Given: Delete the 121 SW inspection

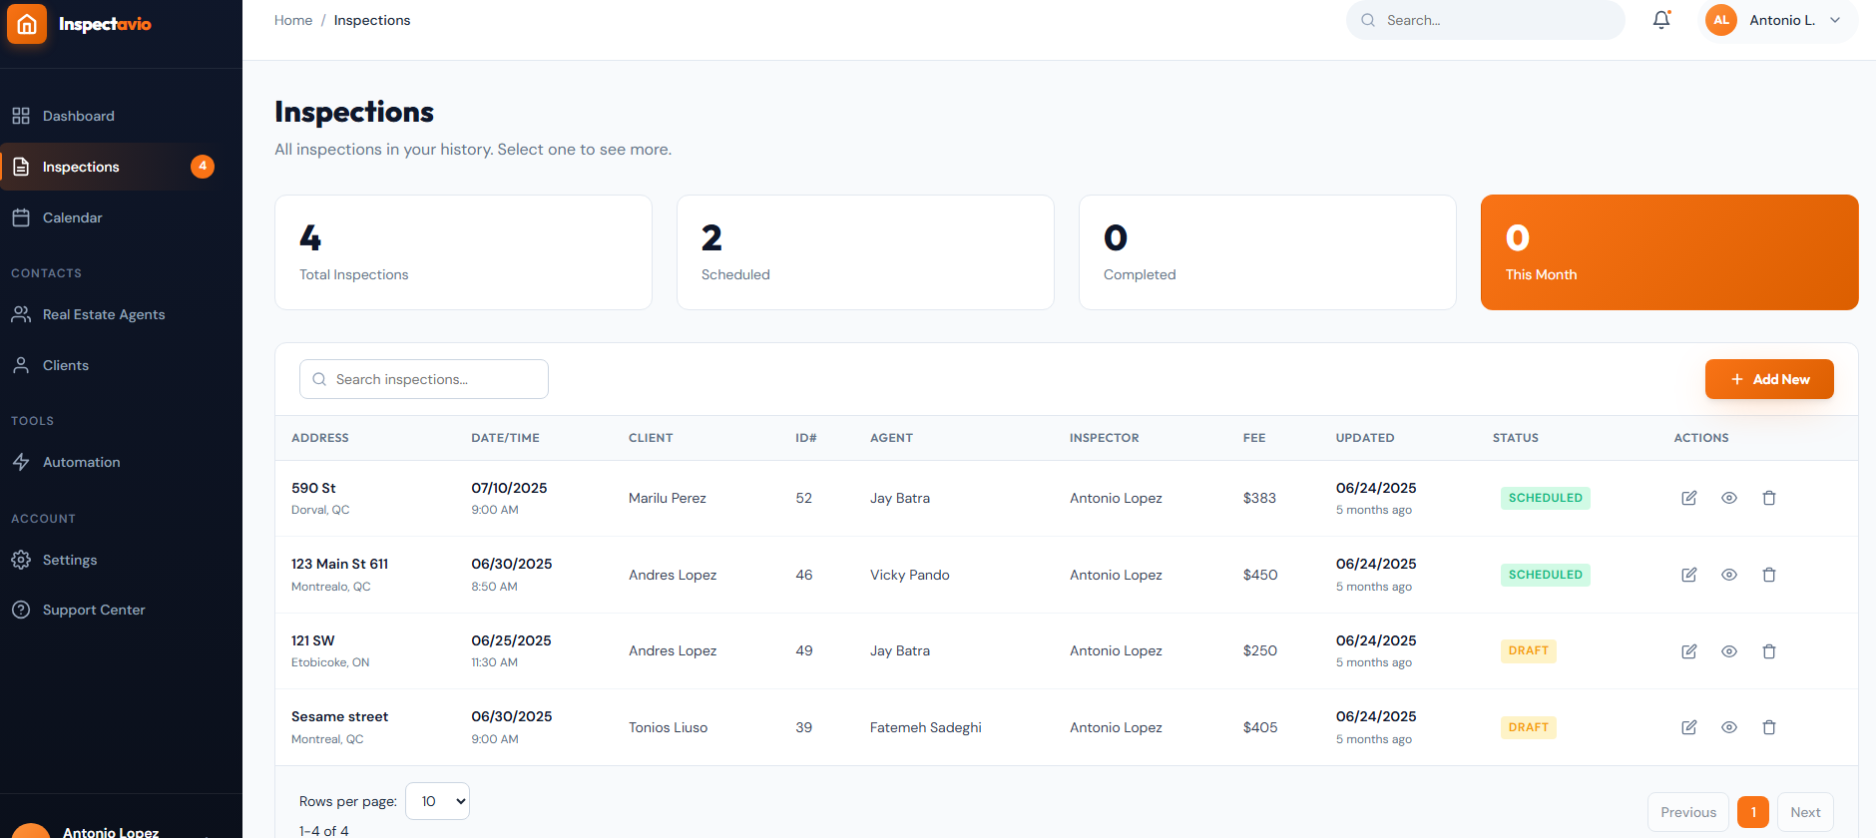Looking at the screenshot, I should point(1769,651).
